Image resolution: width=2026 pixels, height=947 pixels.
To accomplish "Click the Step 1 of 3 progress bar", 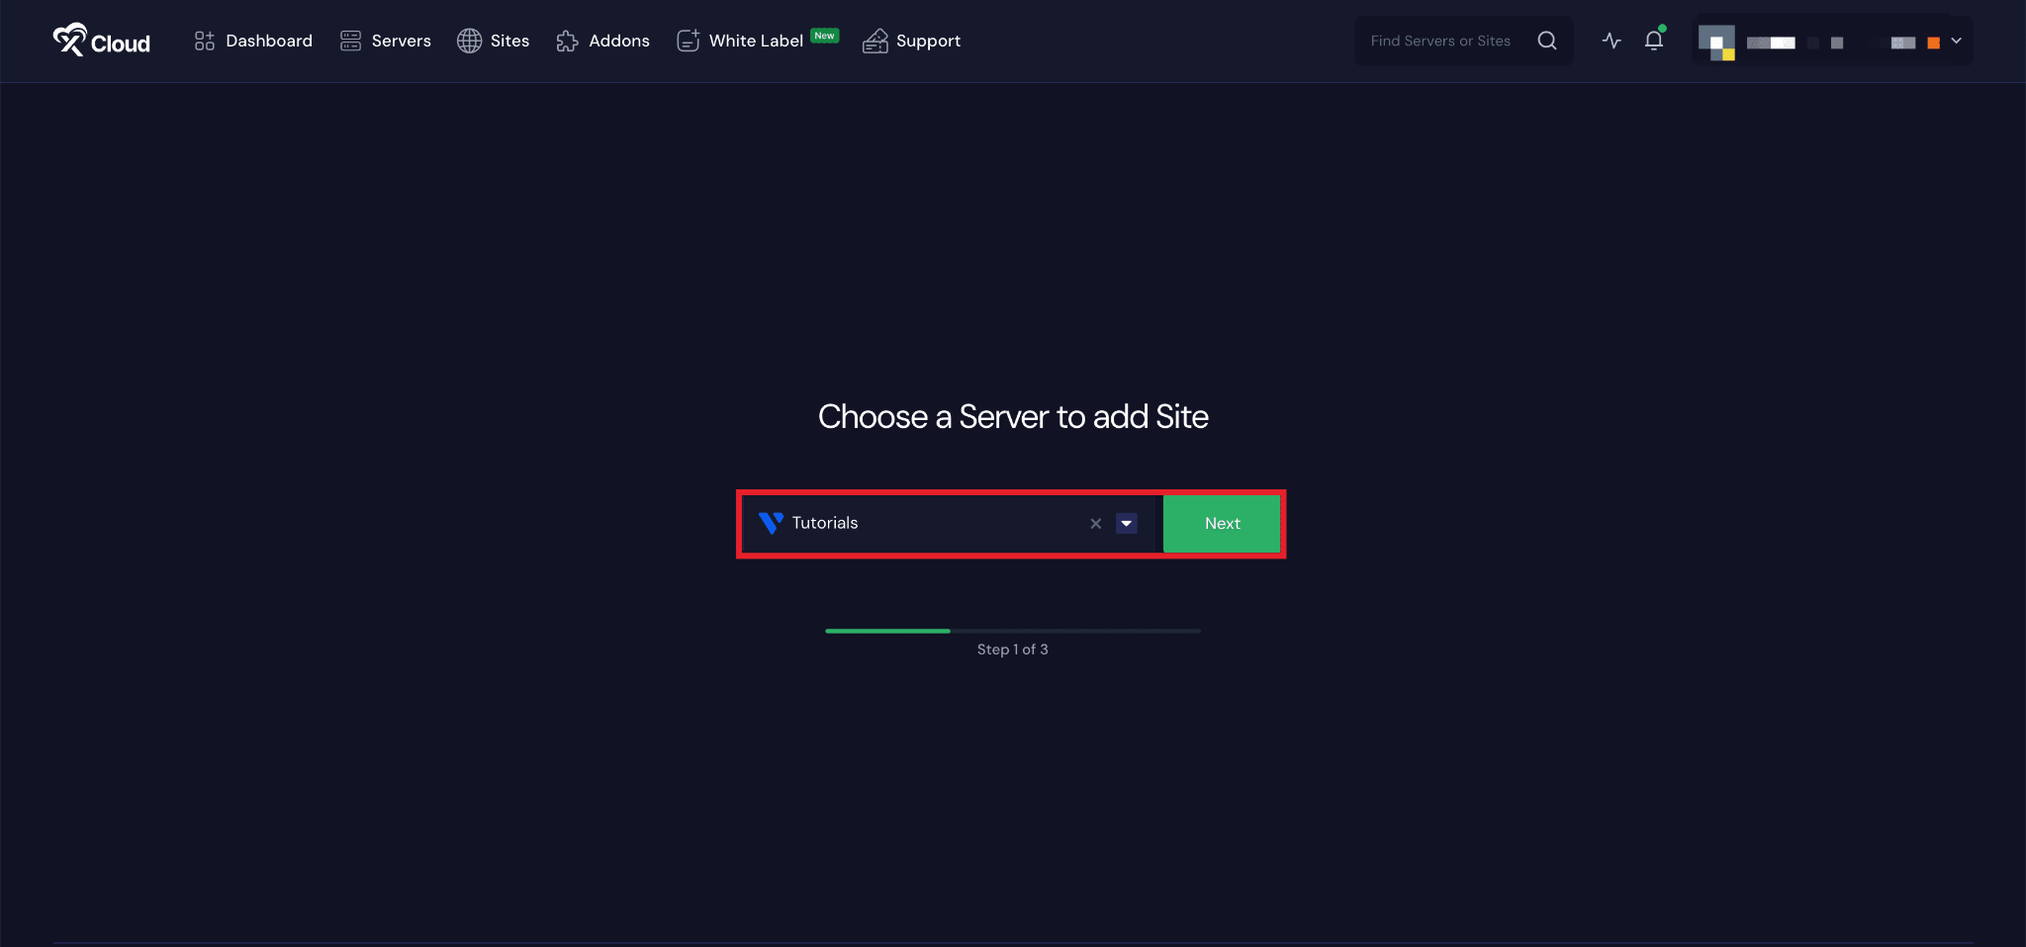I will coord(1013,631).
